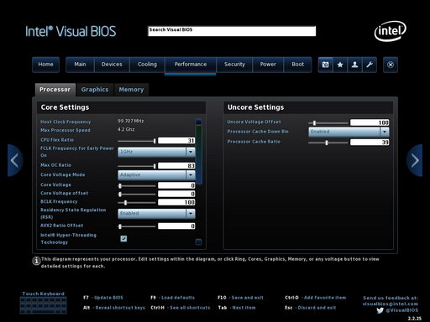Open Core Voltage Mode Adaptive dropdown
Viewport: 430px width, 322px height.
pyautogui.click(x=156, y=175)
